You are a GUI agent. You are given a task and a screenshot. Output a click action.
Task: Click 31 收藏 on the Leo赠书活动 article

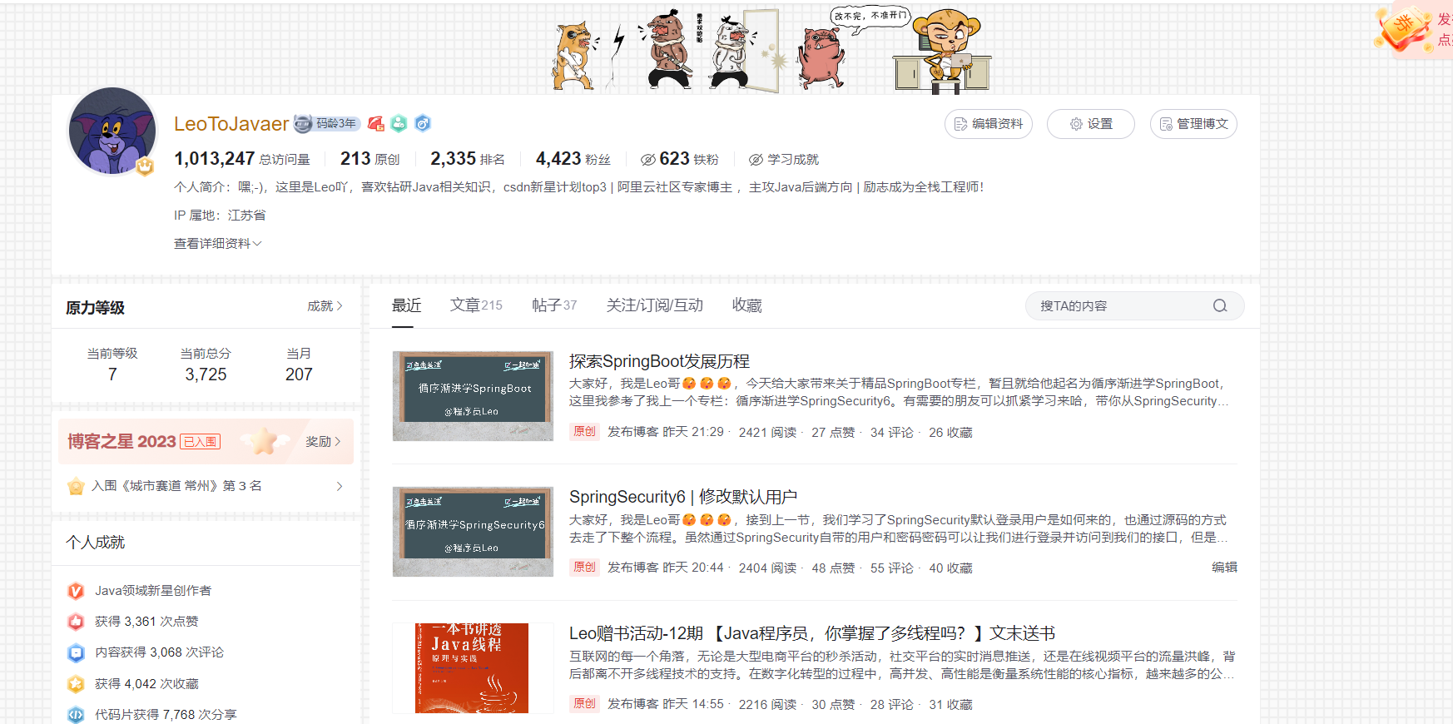(x=950, y=705)
